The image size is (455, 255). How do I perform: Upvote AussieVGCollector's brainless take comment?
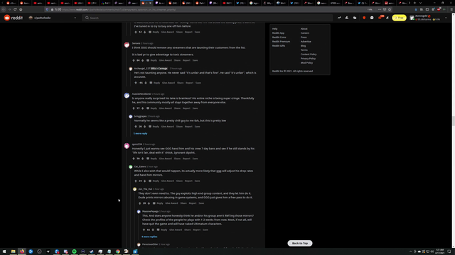coord(134,108)
